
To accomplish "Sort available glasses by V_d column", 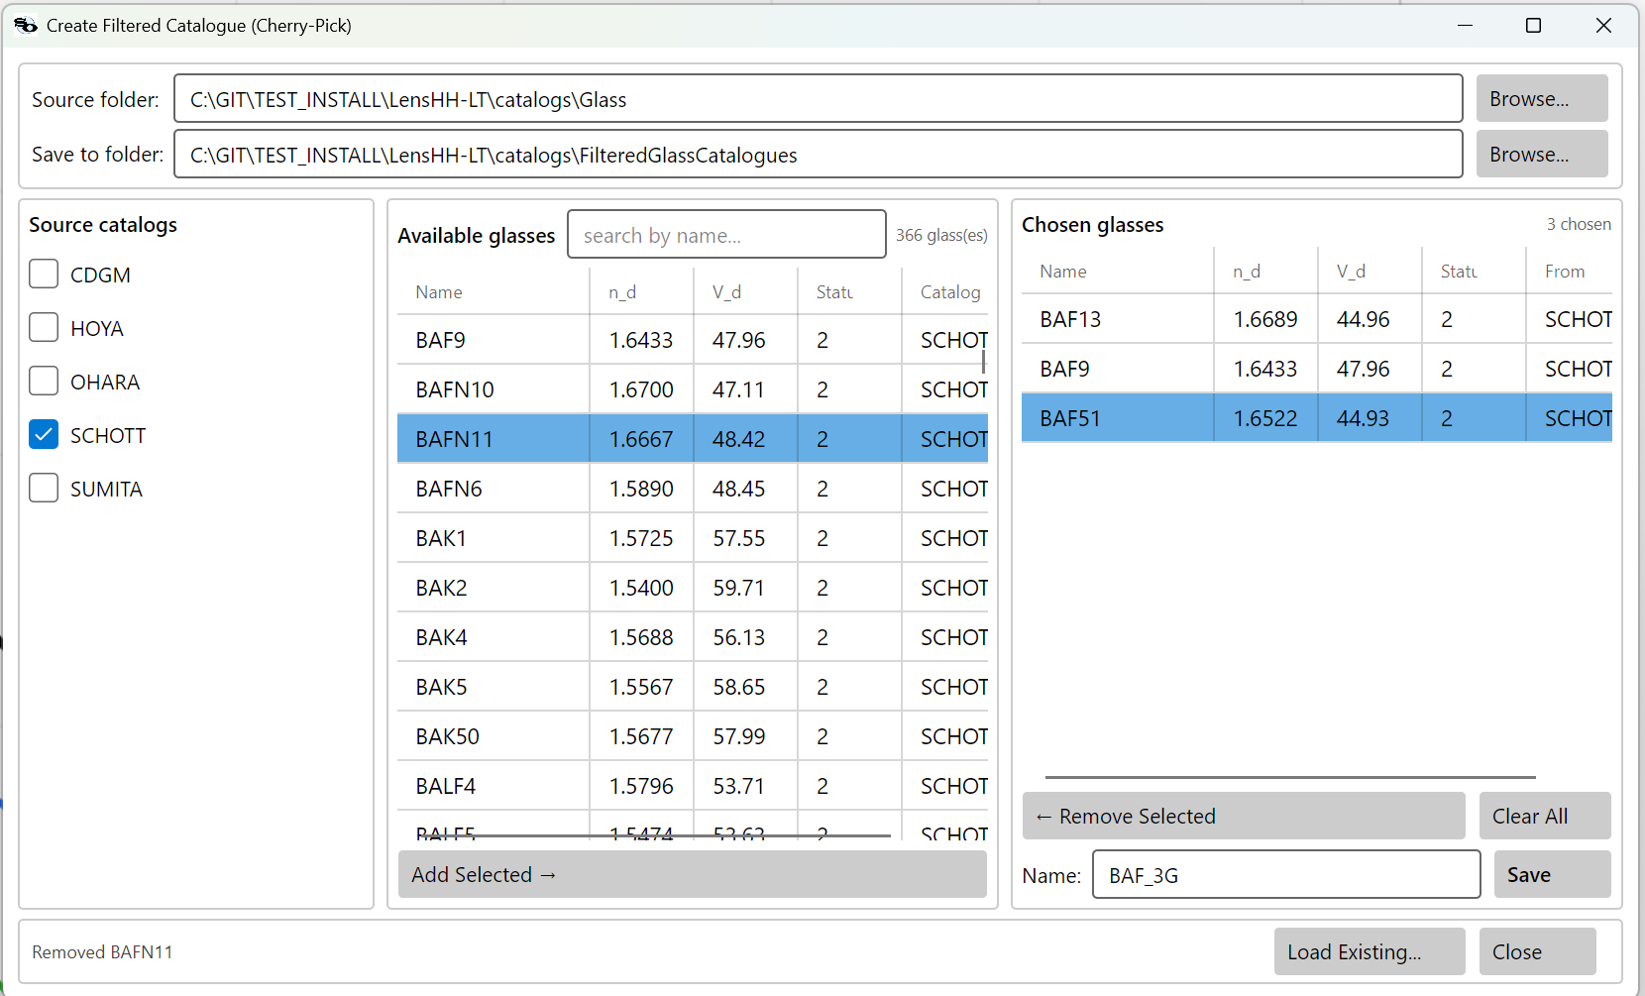I will click(x=746, y=291).
